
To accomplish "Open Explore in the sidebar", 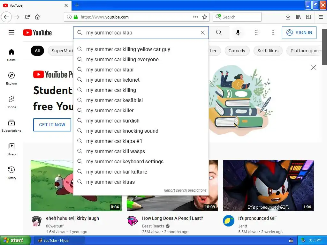I will pos(11,78).
